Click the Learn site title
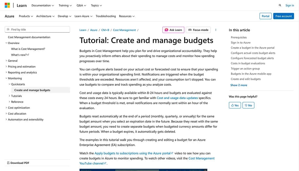The height and width of the screenshot is (171, 299). coord(22,6)
